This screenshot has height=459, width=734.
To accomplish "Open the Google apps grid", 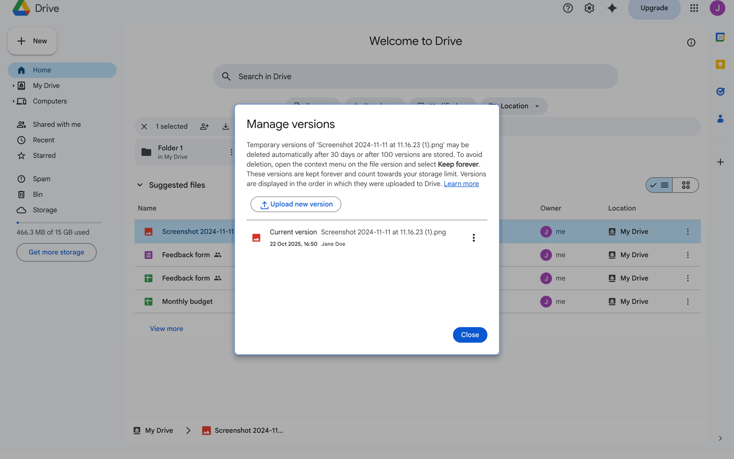I will coord(694,8).
